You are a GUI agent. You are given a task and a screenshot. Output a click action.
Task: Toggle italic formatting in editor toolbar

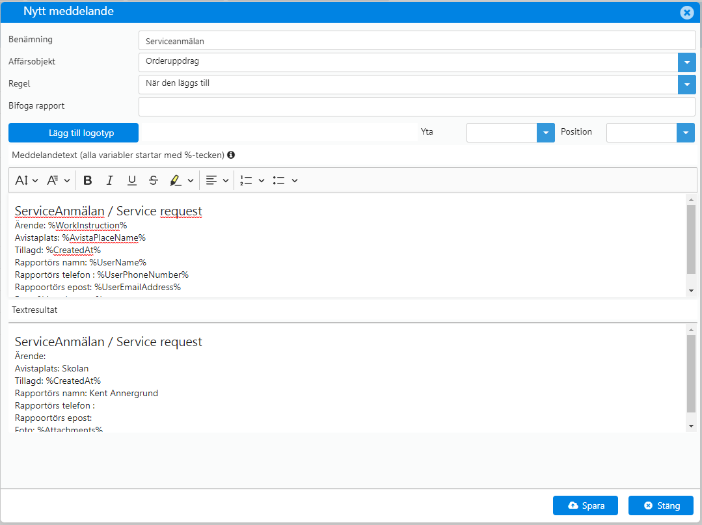point(110,180)
